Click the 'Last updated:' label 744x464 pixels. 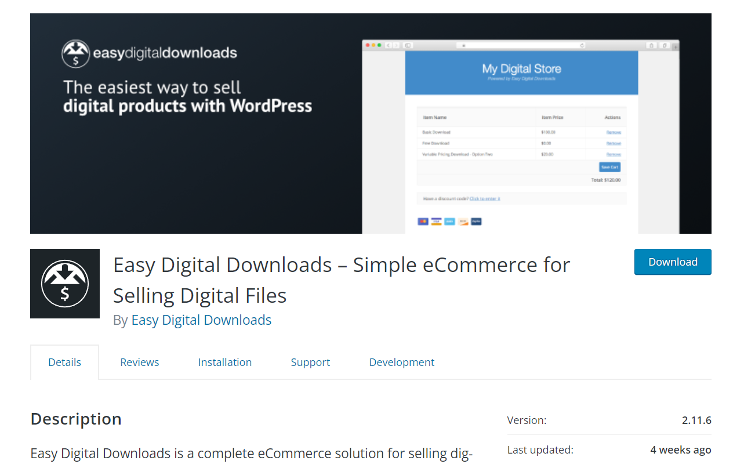click(540, 449)
